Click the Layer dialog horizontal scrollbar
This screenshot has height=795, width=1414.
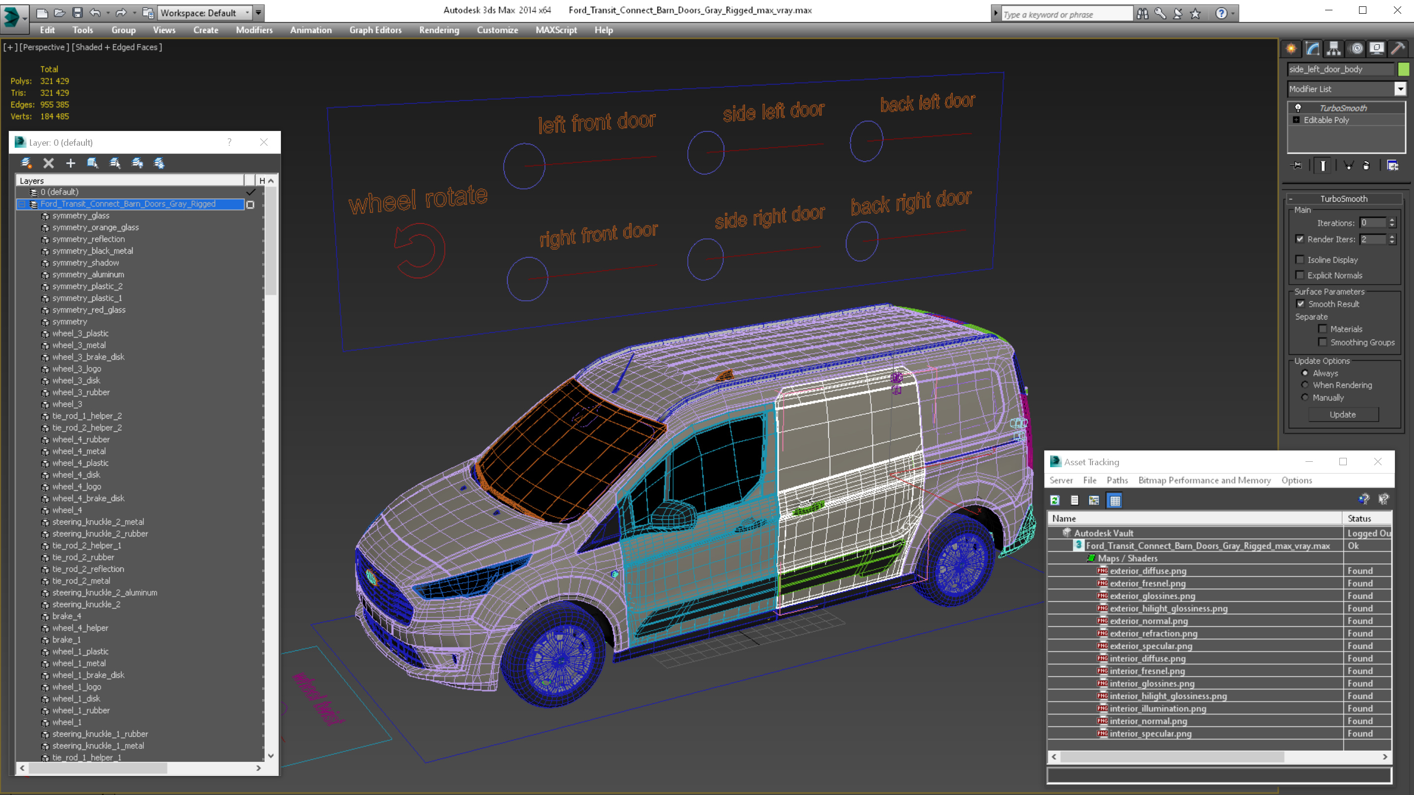[x=98, y=768]
